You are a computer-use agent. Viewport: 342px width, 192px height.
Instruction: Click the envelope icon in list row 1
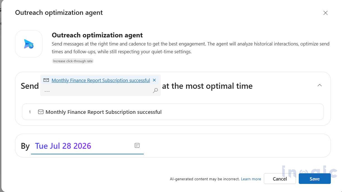[x=41, y=112]
